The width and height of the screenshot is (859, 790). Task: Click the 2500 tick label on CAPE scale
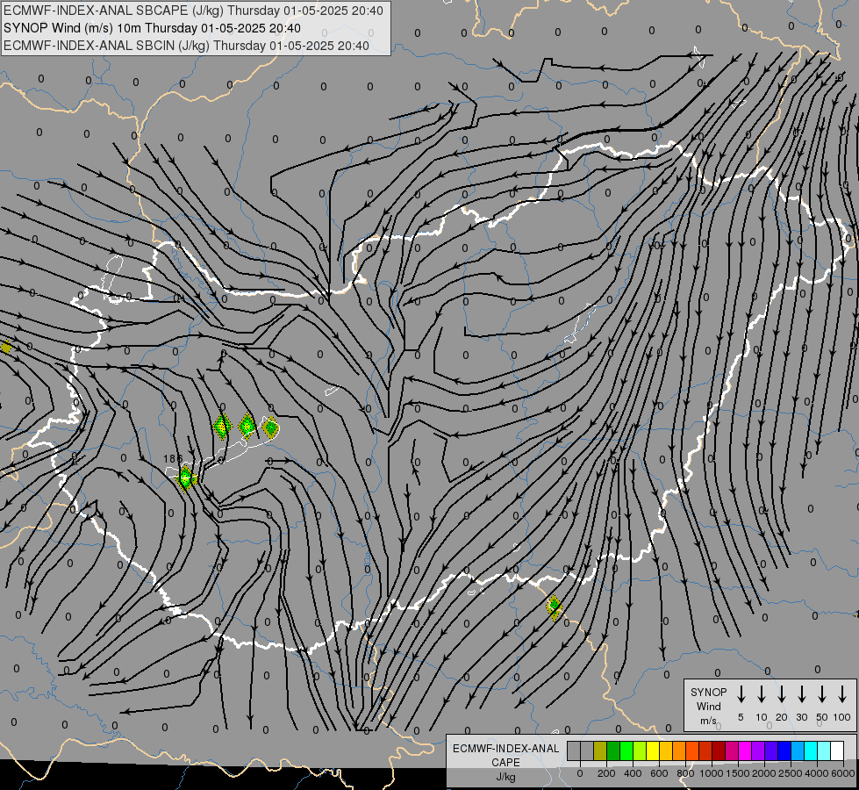tap(791, 773)
